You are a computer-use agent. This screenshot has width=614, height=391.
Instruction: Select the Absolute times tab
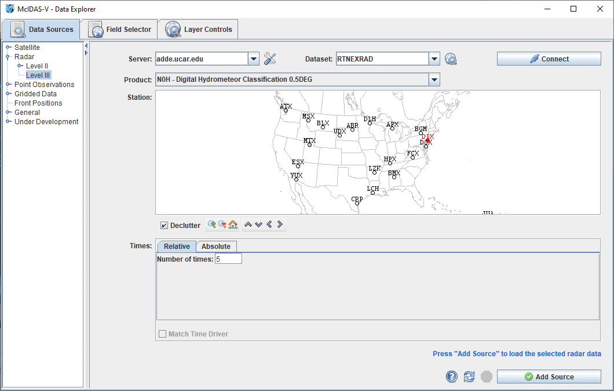click(x=216, y=247)
